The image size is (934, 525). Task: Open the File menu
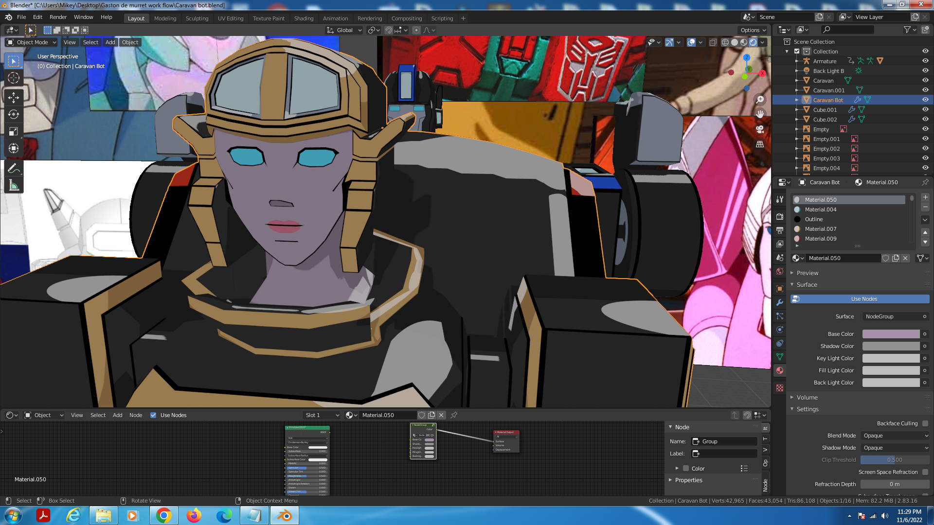[x=21, y=17]
